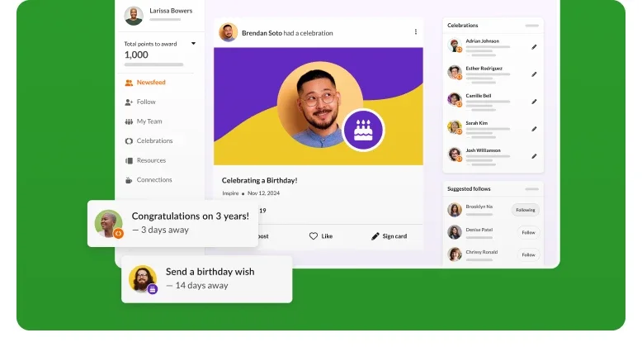
Task: Go to My Team section
Action: click(149, 121)
